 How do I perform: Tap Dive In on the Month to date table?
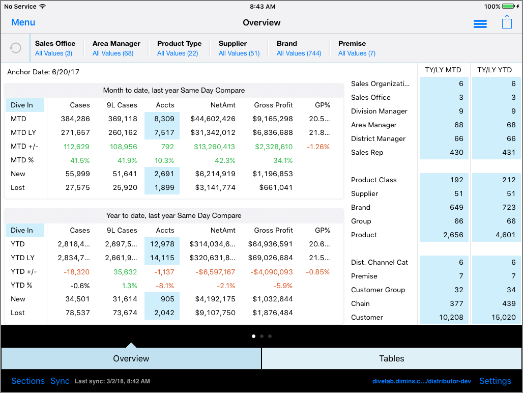(22, 105)
